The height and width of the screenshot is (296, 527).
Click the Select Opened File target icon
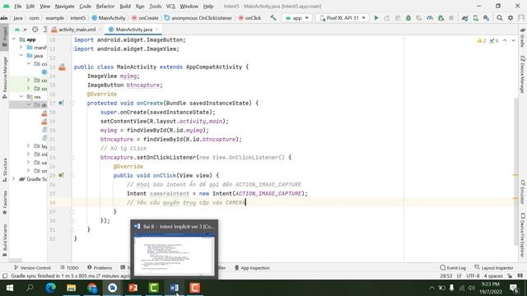35,30
